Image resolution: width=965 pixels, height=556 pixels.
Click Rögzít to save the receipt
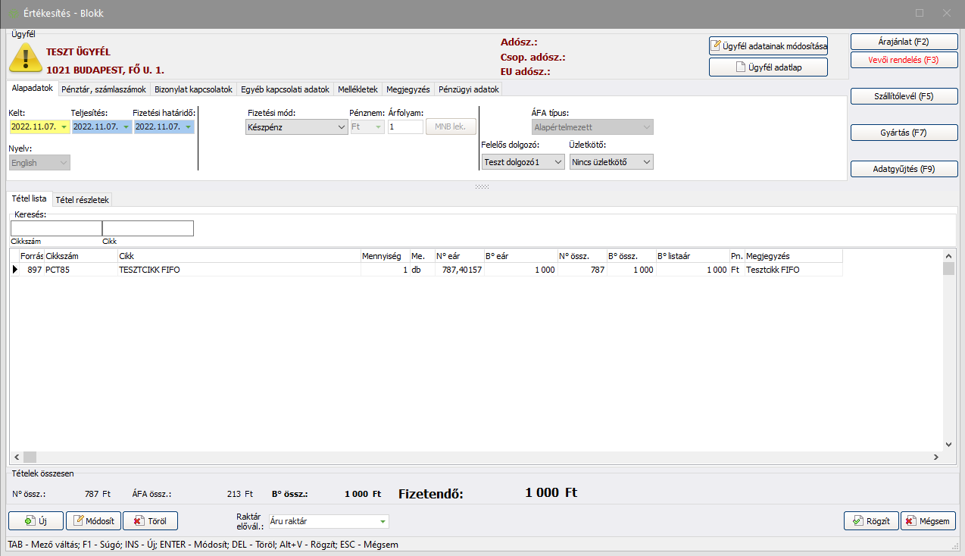pos(870,521)
